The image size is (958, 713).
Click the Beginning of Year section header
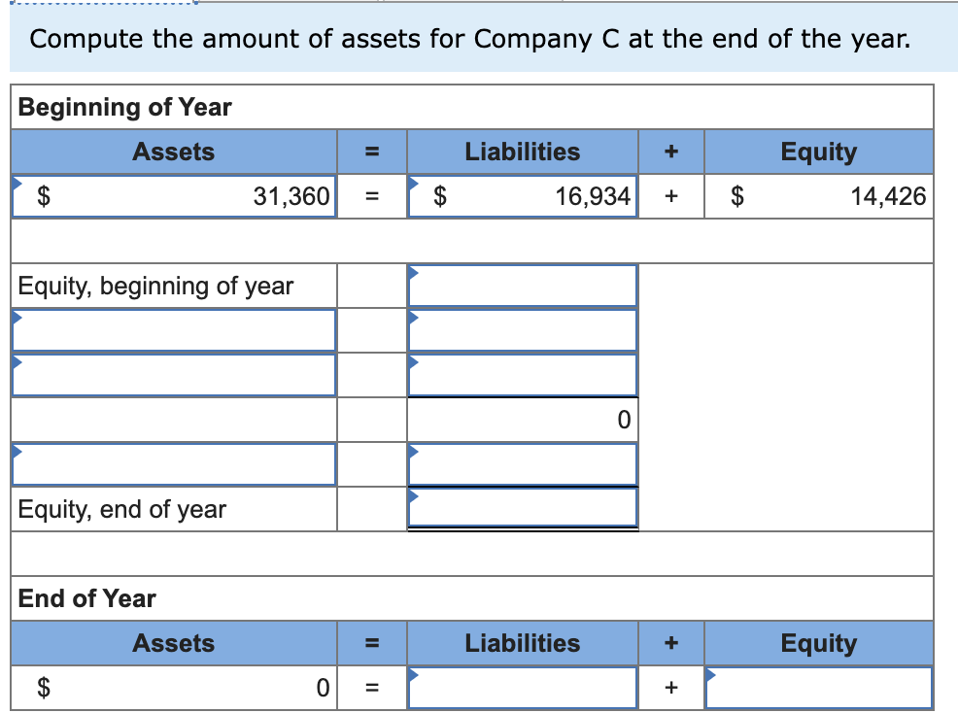pyautogui.click(x=121, y=108)
